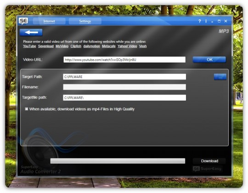Click the MP3 format label
The image size is (248, 193).
coord(224,31)
